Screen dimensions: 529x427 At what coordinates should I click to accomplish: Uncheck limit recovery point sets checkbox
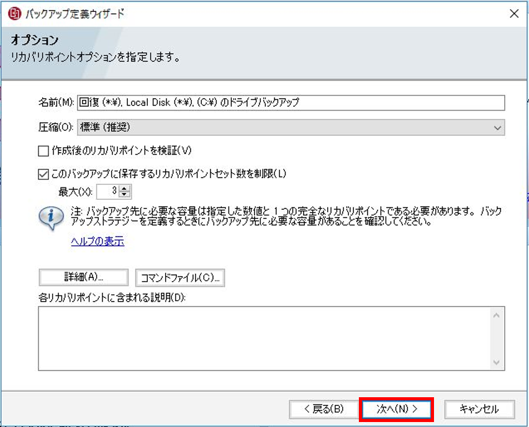pyautogui.click(x=43, y=174)
